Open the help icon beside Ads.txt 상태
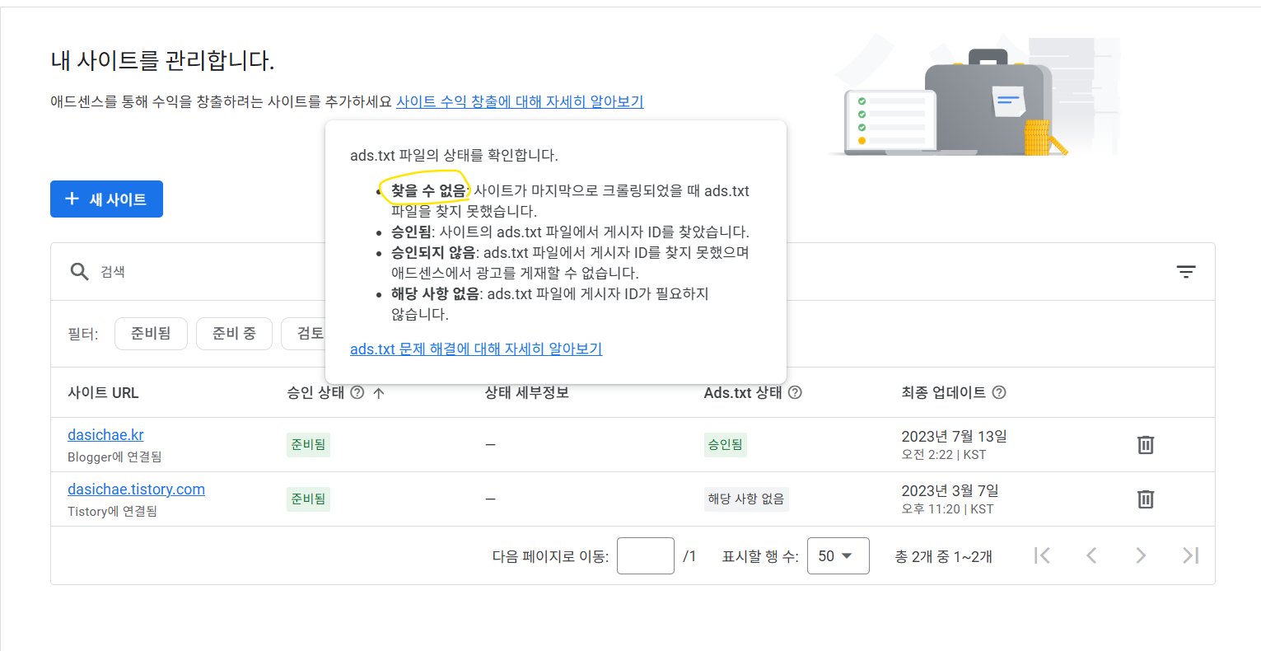The image size is (1261, 651). (795, 392)
